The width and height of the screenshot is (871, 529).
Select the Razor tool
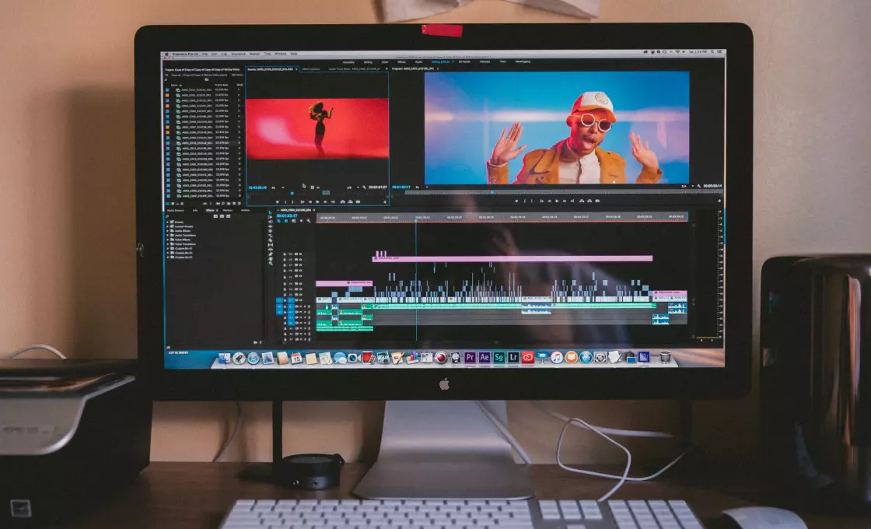(271, 240)
